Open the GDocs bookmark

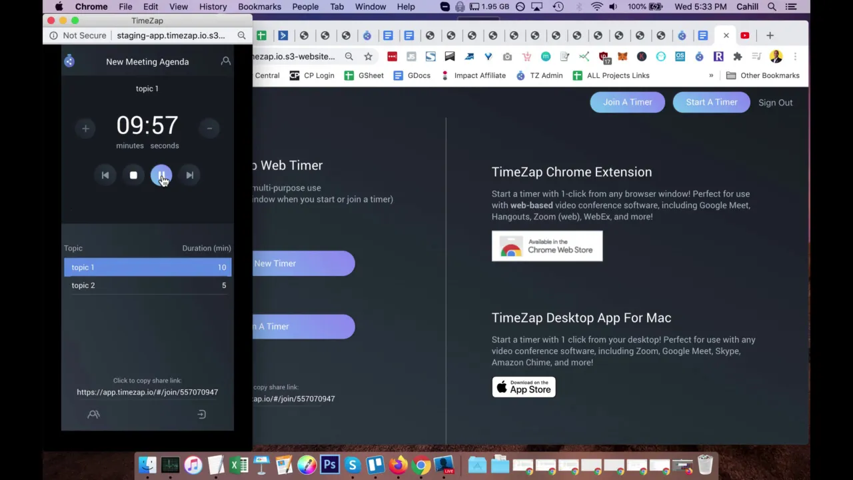[x=412, y=75]
